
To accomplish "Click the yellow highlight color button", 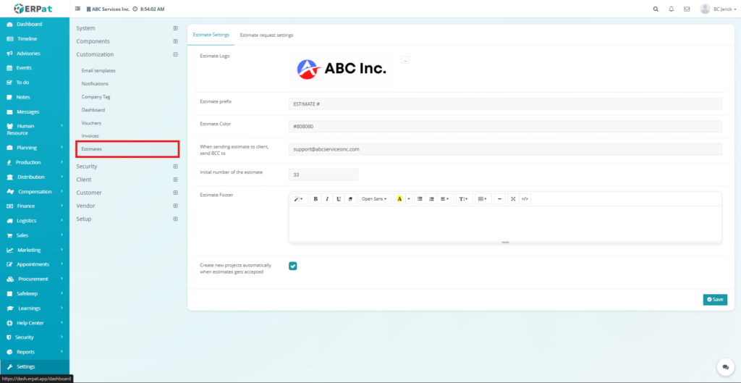I will point(399,198).
